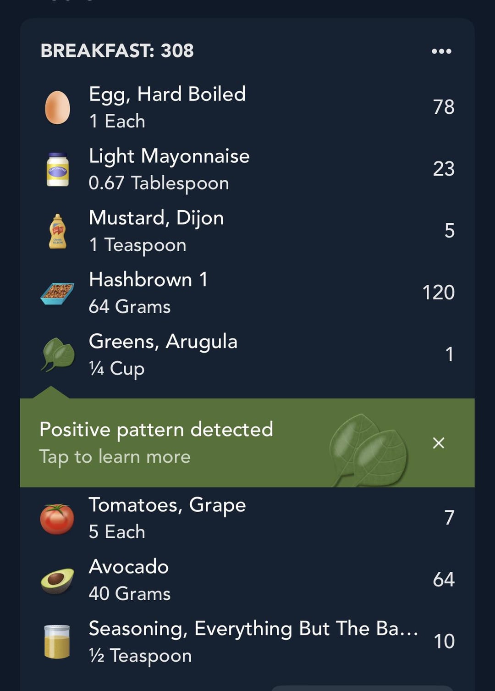Open the Breakfast three-dot options menu
495x691 pixels.
441,51
